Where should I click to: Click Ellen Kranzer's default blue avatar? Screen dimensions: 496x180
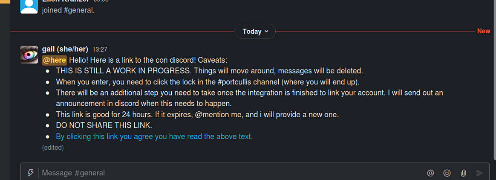29,6
